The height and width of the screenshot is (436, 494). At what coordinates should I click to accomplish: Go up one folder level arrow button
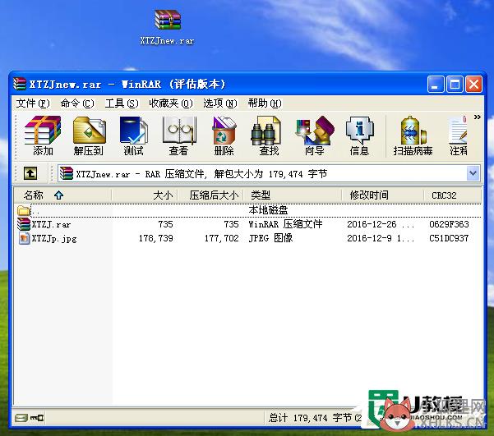click(x=30, y=173)
